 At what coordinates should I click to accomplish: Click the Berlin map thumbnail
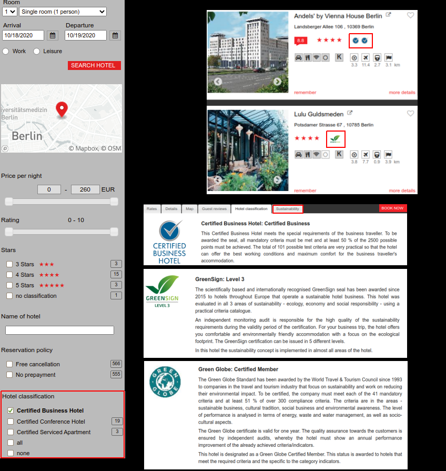62,118
